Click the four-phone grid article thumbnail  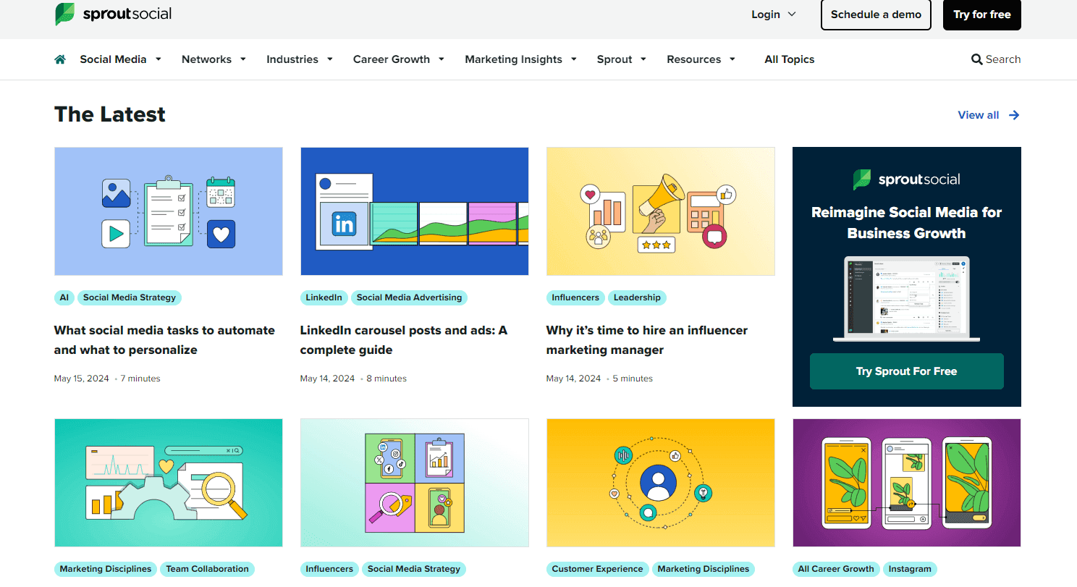tap(415, 483)
